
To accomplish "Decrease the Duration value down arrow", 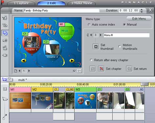I will click(142, 11).
